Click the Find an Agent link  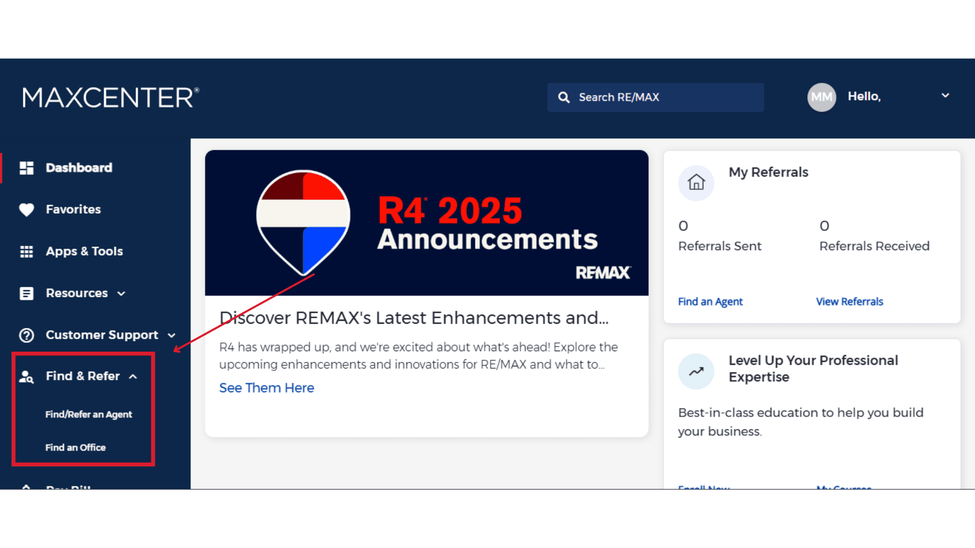pyautogui.click(x=710, y=302)
